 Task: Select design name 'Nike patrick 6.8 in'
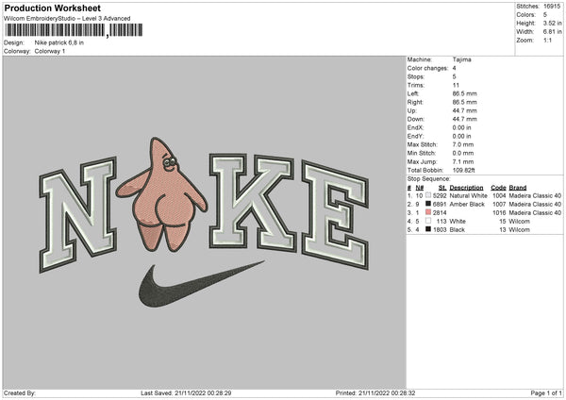(x=59, y=42)
